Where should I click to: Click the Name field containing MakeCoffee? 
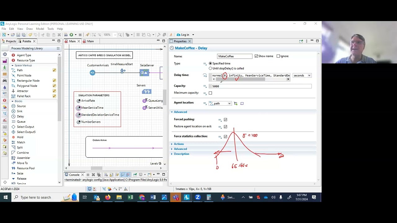point(235,56)
